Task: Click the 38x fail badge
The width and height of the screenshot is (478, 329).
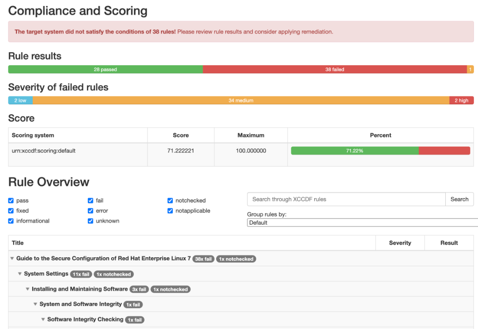Action: (x=204, y=259)
